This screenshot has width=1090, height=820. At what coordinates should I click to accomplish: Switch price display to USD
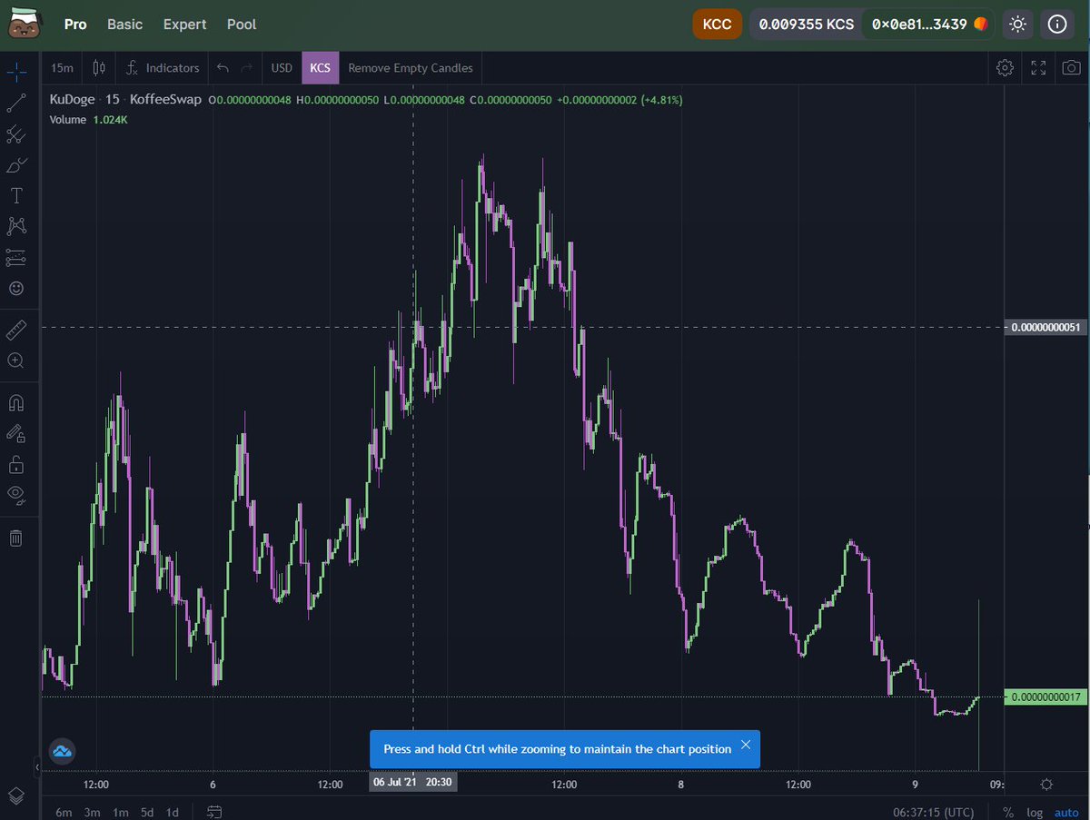point(282,67)
